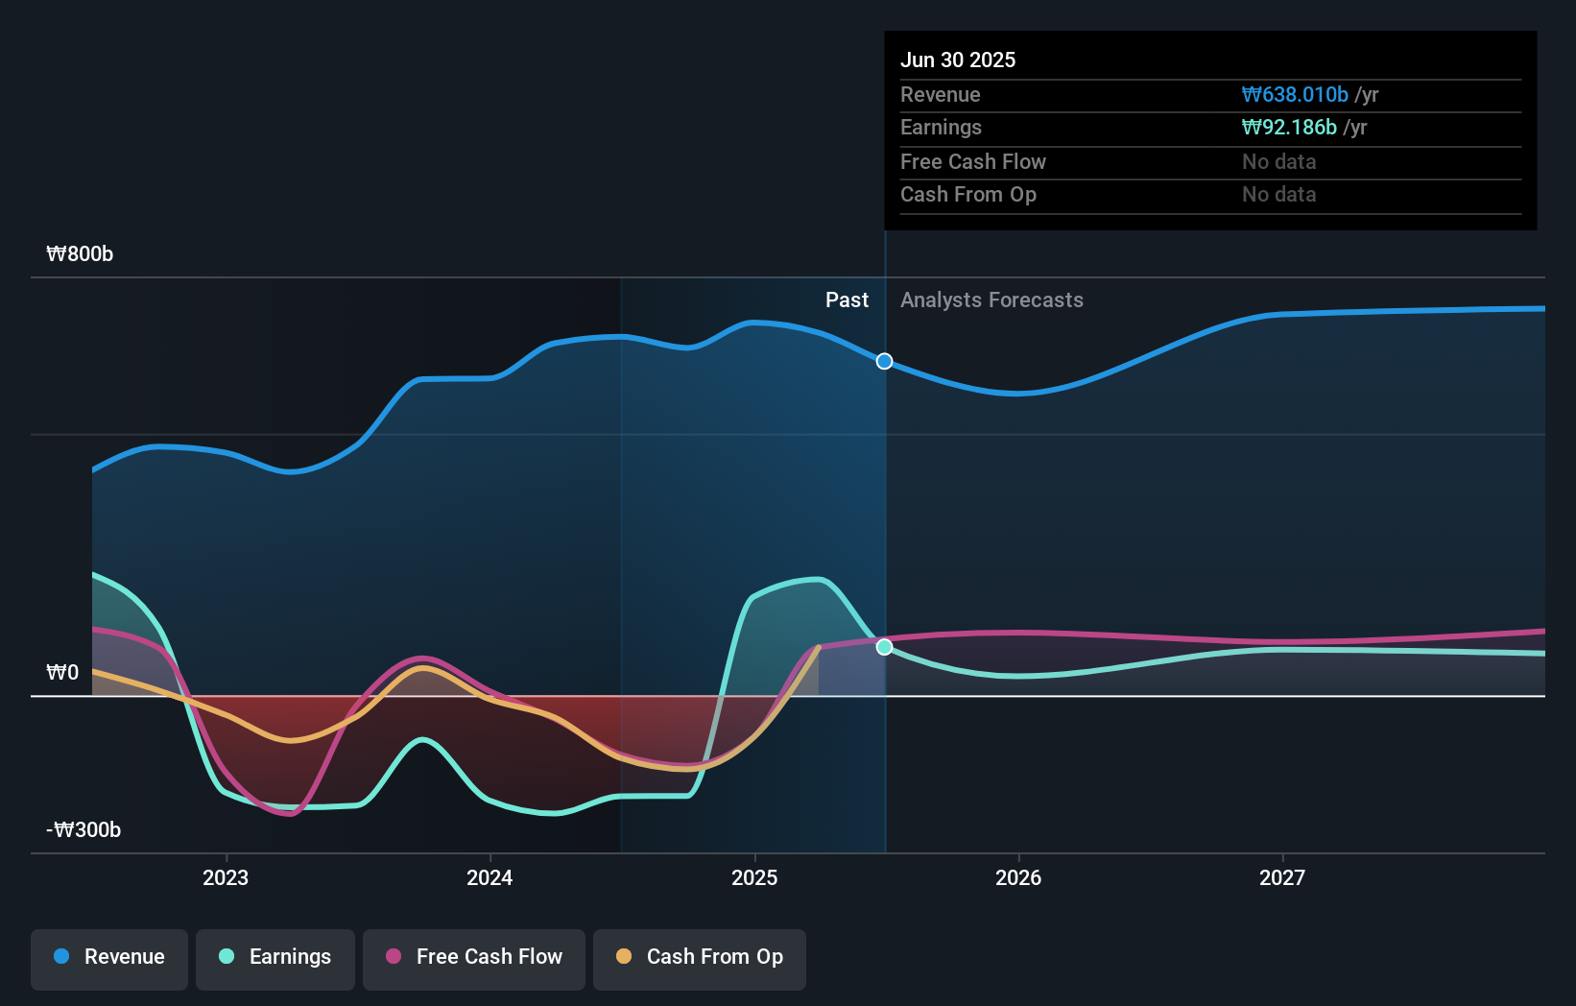
Task: Click the Revenue legend dot icon
Action: (x=60, y=957)
